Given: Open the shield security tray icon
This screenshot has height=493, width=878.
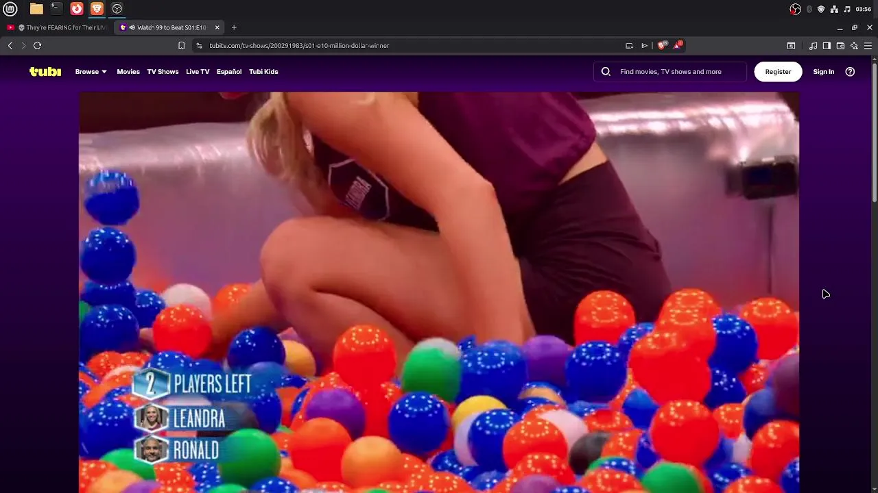Looking at the screenshot, I should [821, 9].
